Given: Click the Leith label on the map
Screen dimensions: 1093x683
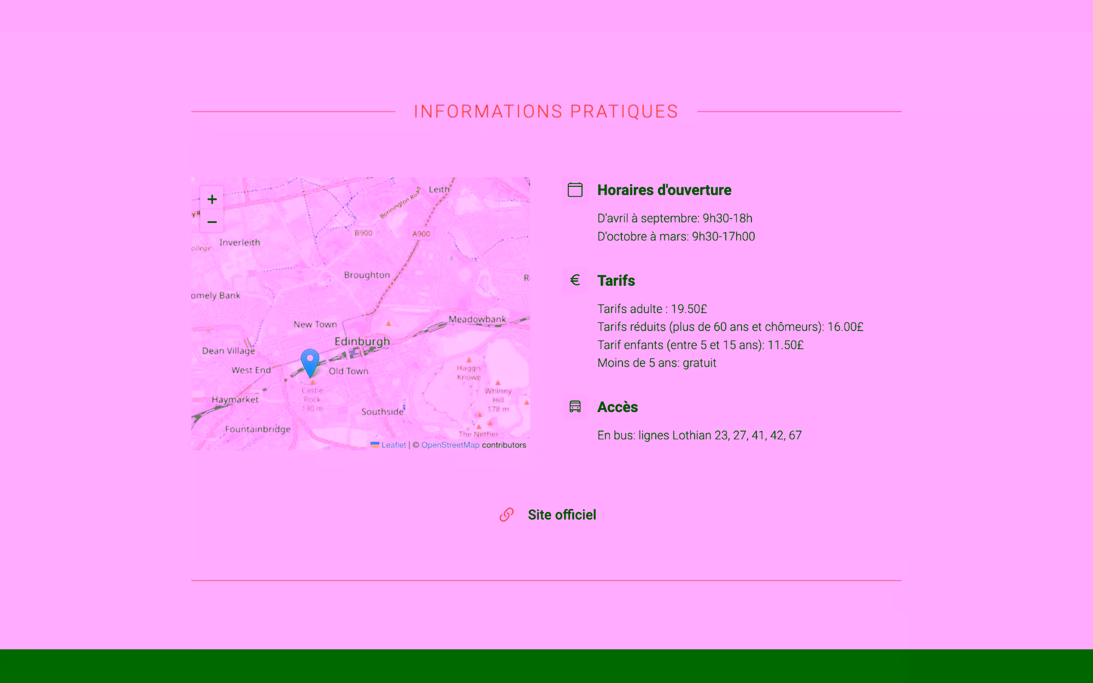Looking at the screenshot, I should tap(439, 189).
